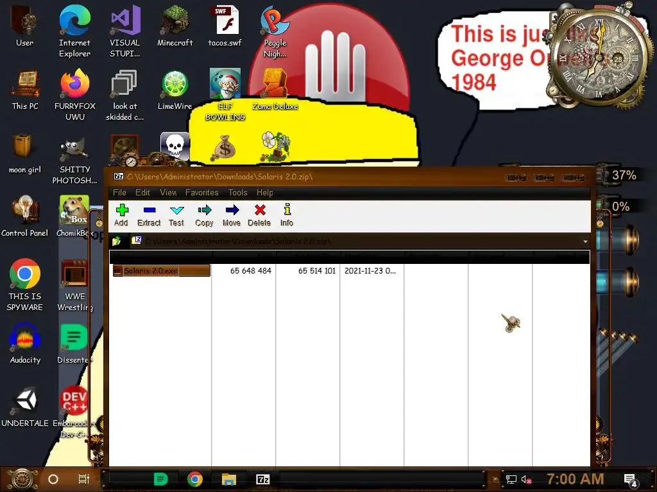Screen dimensions: 657x492
Task: Open the File menu in 7-Zip
Action: [119, 192]
